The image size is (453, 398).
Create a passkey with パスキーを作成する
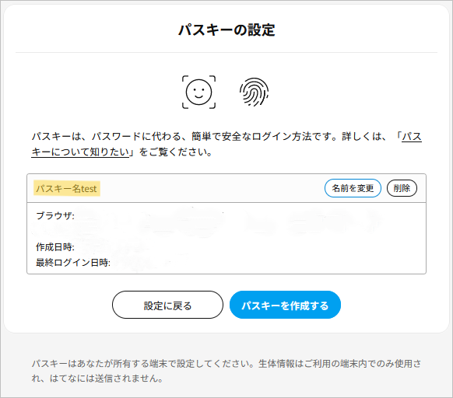coord(285,305)
